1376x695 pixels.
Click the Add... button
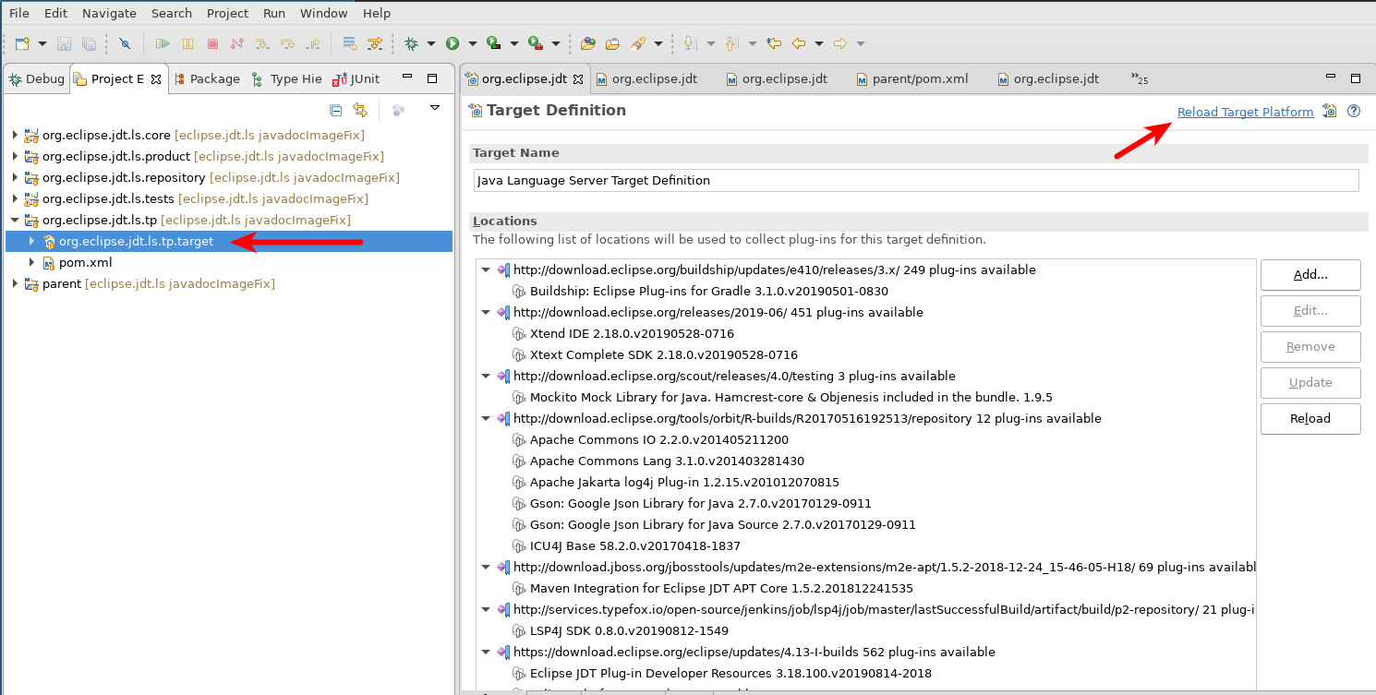(x=1310, y=274)
